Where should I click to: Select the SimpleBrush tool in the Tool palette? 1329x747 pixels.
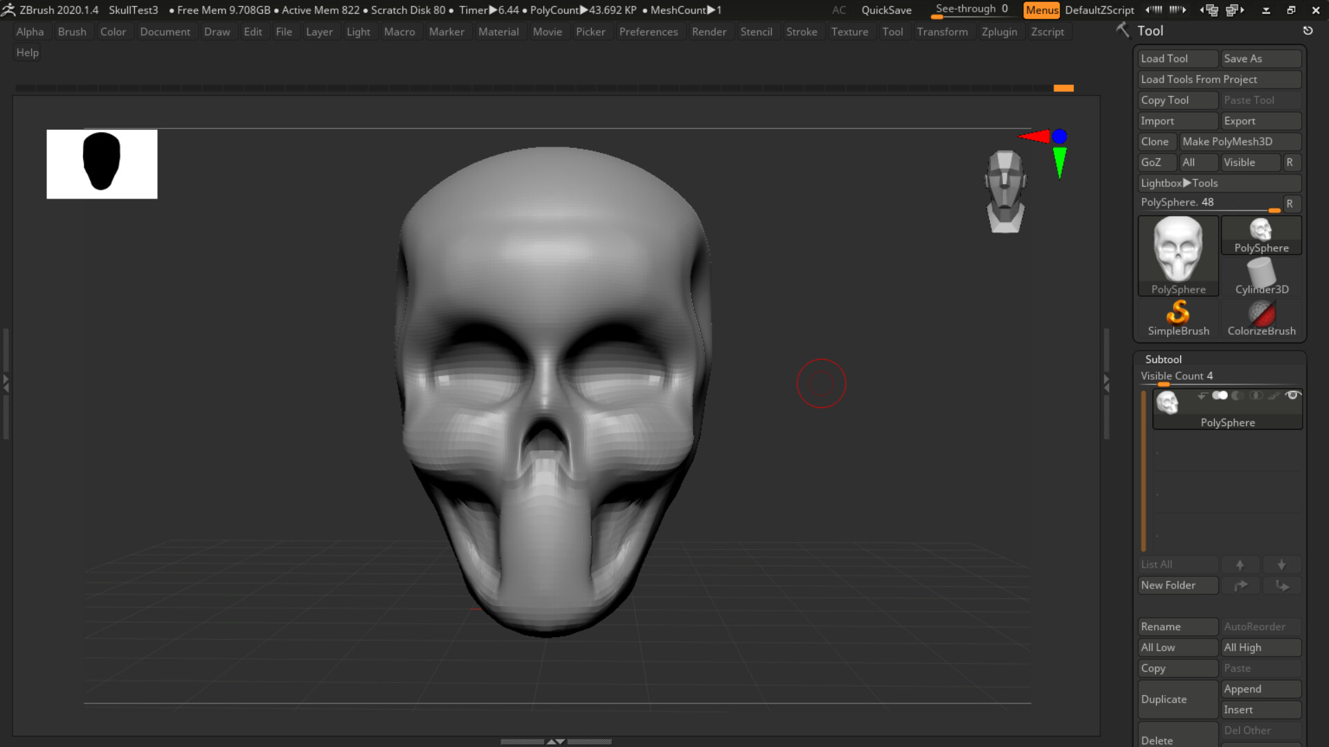(1177, 317)
